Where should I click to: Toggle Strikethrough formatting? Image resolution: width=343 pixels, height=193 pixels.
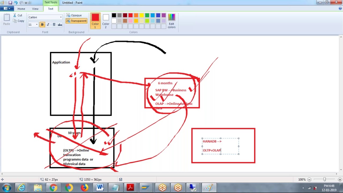pyautogui.click(x=60, y=25)
